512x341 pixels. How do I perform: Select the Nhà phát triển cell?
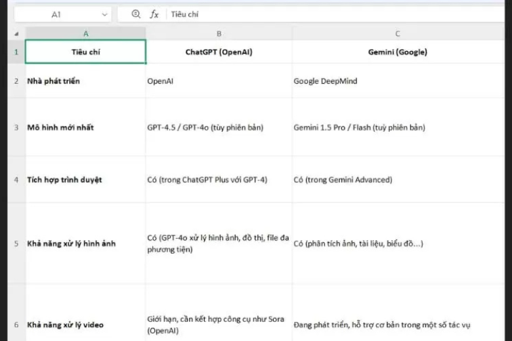pos(85,81)
